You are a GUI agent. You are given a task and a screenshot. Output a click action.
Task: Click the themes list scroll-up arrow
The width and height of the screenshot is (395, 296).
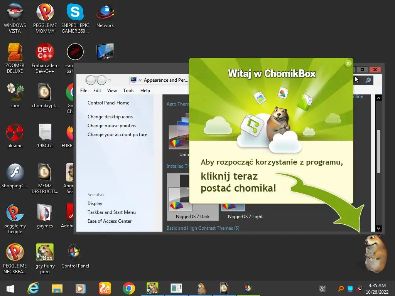[x=378, y=98]
